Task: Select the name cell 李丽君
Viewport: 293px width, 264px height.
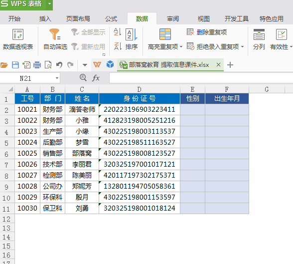Action: (x=82, y=164)
